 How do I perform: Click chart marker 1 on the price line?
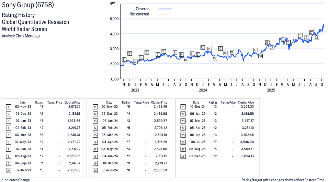pos(124,60)
